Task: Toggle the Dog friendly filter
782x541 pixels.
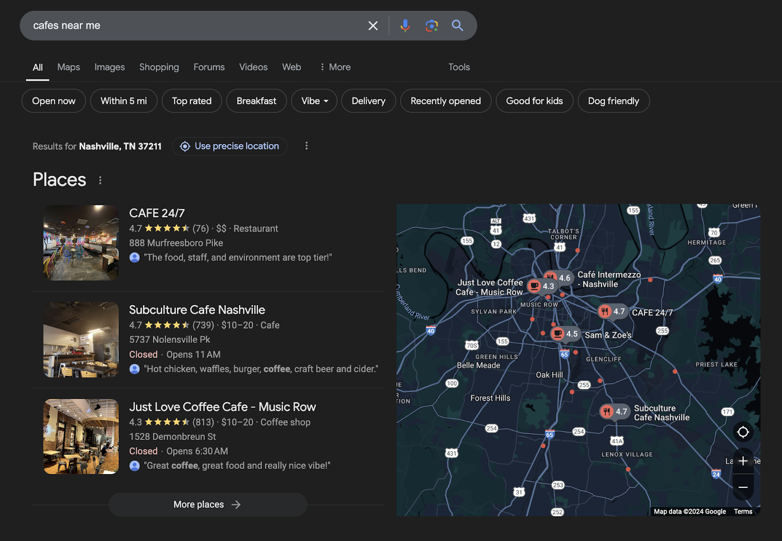Action: coord(613,101)
